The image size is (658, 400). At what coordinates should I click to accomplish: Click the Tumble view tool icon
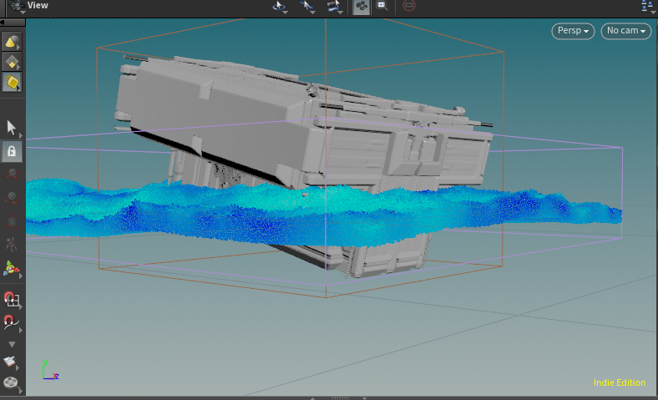tap(279, 7)
